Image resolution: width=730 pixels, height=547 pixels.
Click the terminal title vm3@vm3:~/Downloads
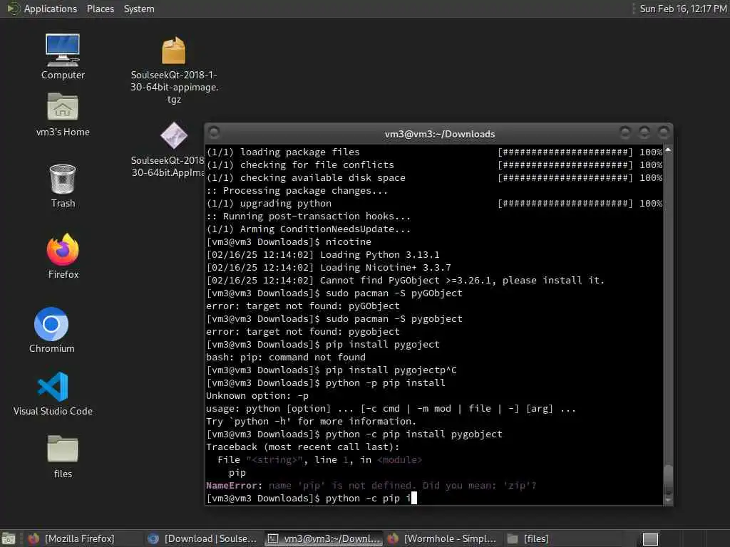click(x=439, y=134)
